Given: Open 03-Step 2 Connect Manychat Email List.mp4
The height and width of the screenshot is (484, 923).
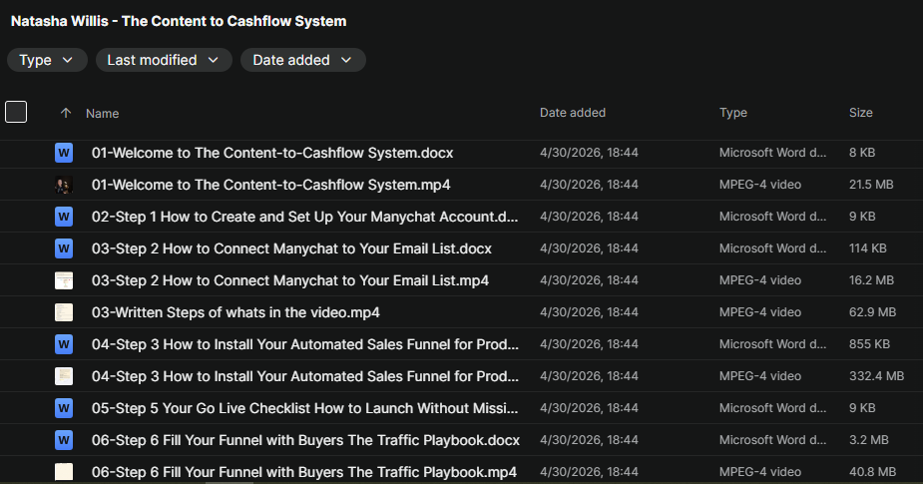Looking at the screenshot, I should coord(290,280).
